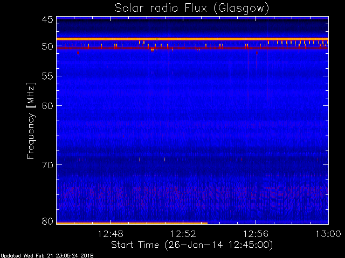Click the 50 frequency tick label

[47, 47]
